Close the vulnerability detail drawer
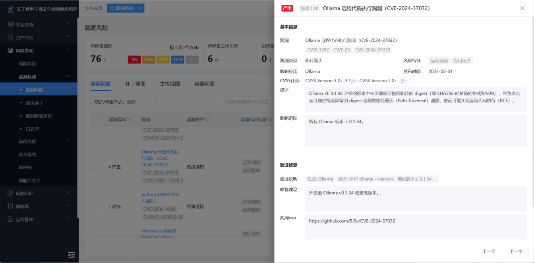The height and width of the screenshot is (263, 534). [x=522, y=8]
